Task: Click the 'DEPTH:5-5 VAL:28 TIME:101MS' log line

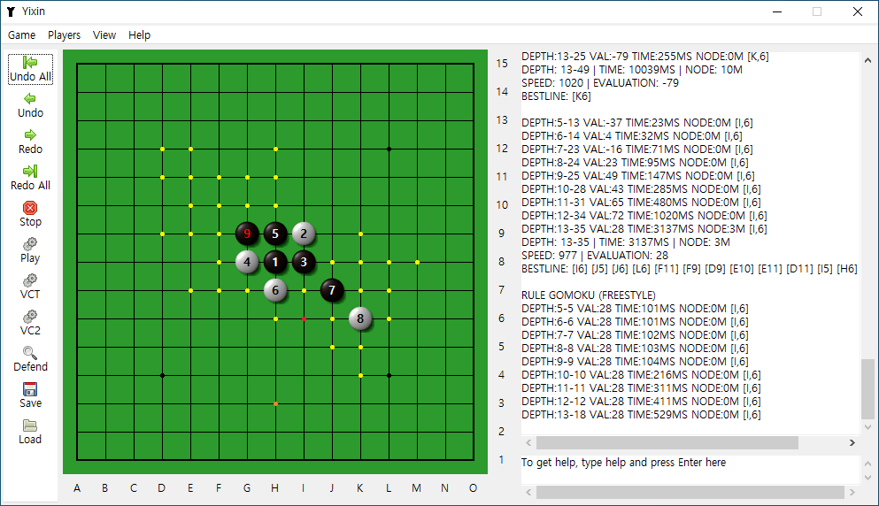Action: [x=635, y=309]
